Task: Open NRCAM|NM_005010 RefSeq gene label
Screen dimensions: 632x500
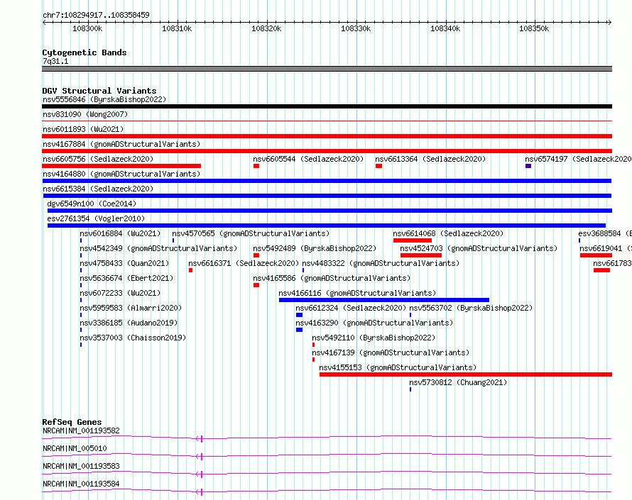Action: (75, 448)
